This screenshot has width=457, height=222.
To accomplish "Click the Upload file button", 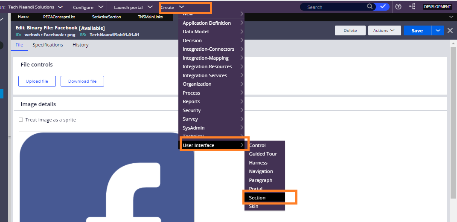I will pos(37,81).
